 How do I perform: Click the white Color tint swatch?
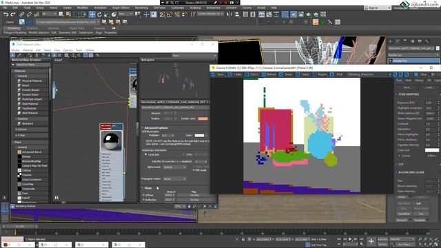click(432, 150)
